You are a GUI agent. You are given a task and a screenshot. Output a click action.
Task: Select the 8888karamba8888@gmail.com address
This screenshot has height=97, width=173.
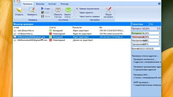pos(31,37)
